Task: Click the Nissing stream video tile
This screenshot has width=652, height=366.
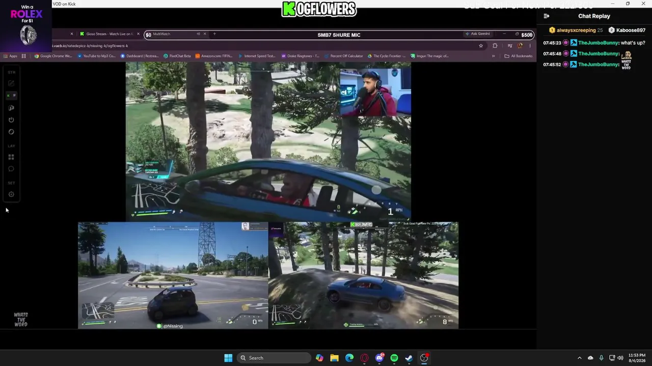Action: click(173, 275)
